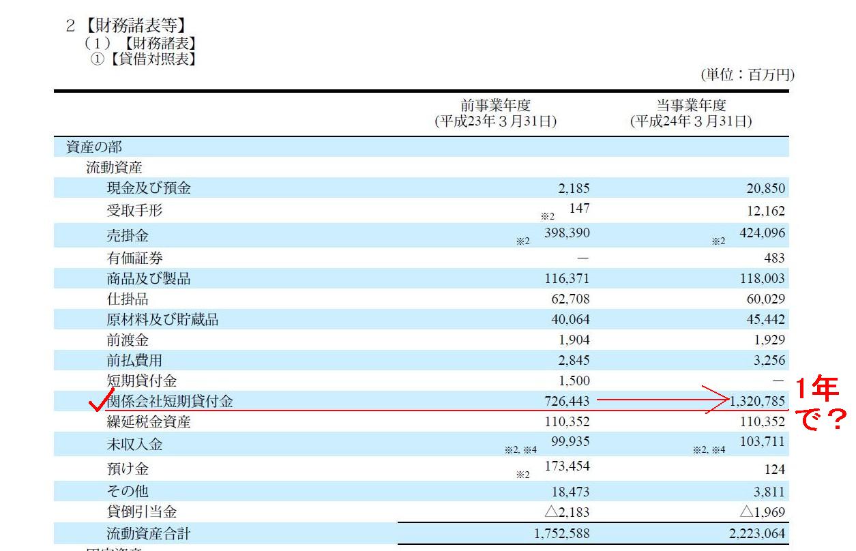Select the 原材料及び貯蔵品 row label
Viewport: 856px width, 551px height.
point(163,319)
